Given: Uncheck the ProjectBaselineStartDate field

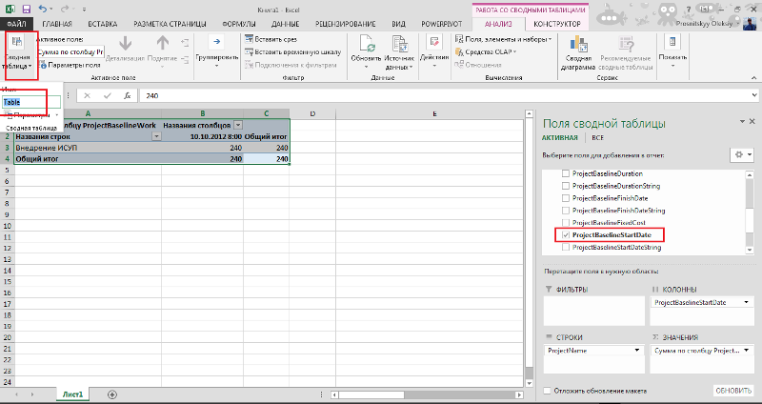Looking at the screenshot, I should coord(565,234).
